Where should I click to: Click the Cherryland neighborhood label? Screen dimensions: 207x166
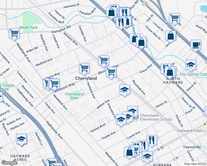pyautogui.click(x=86, y=78)
